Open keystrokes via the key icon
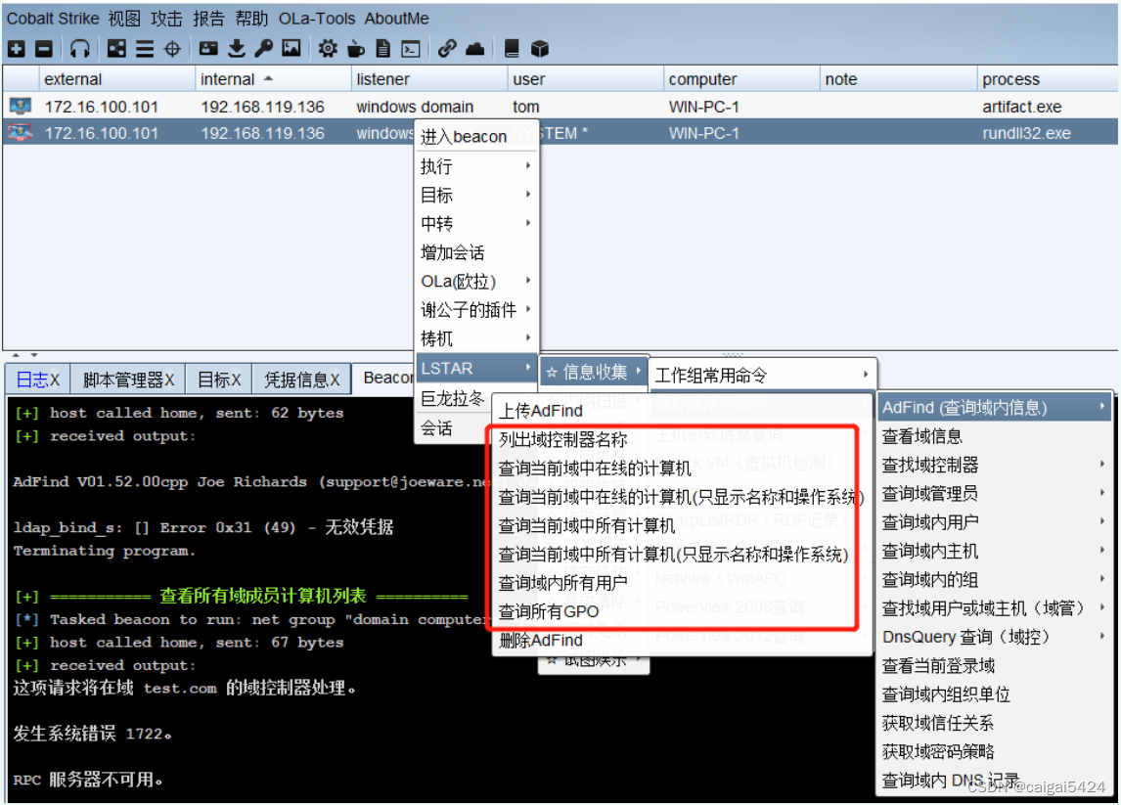The image size is (1121, 805). coord(264,49)
